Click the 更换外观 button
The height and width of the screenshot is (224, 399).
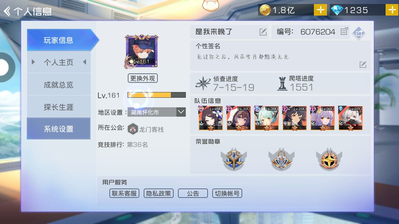142,78
